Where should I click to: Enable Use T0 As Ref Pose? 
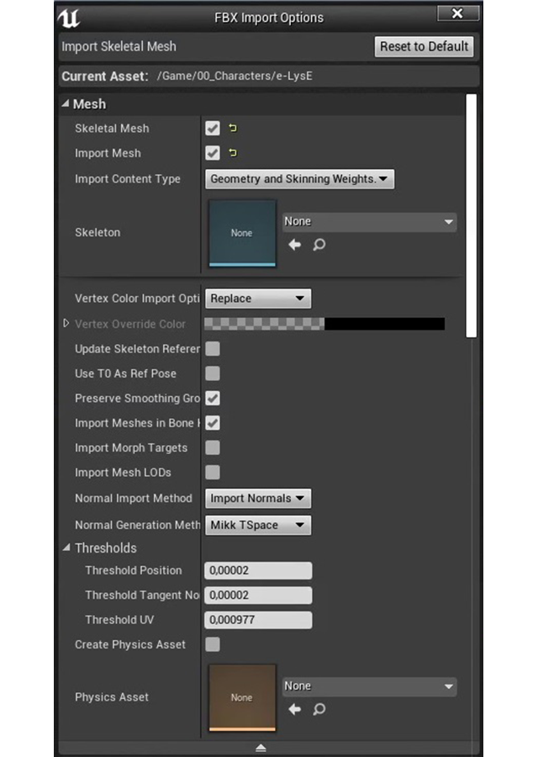(x=213, y=373)
